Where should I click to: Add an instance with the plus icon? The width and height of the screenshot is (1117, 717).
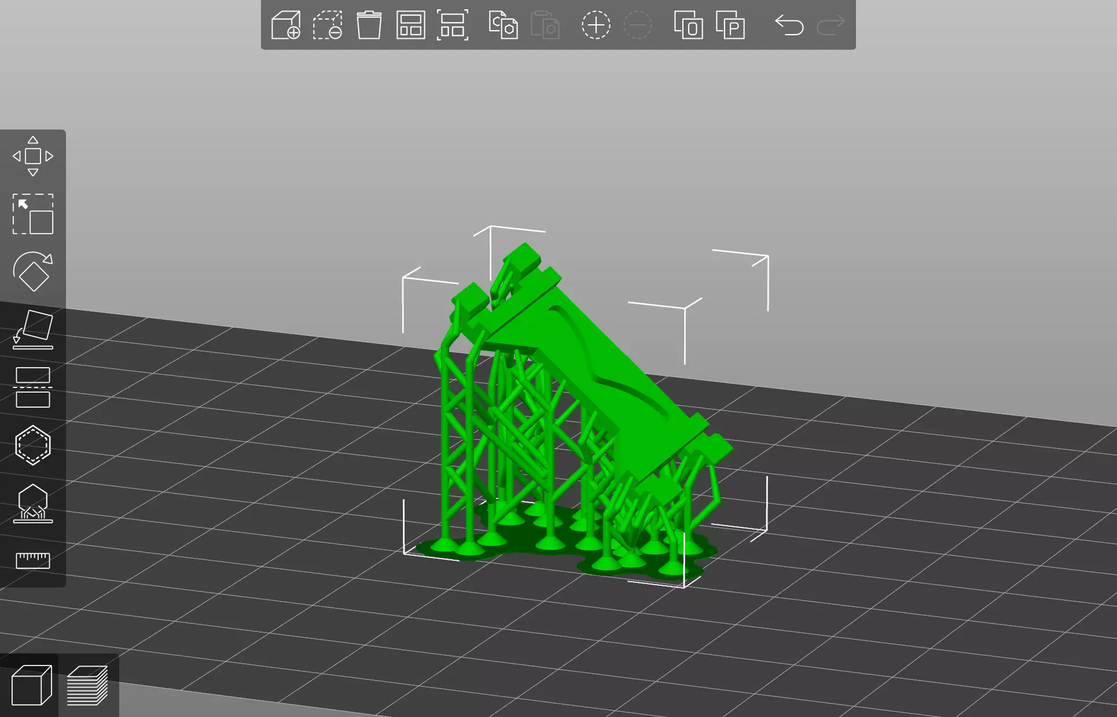(596, 25)
